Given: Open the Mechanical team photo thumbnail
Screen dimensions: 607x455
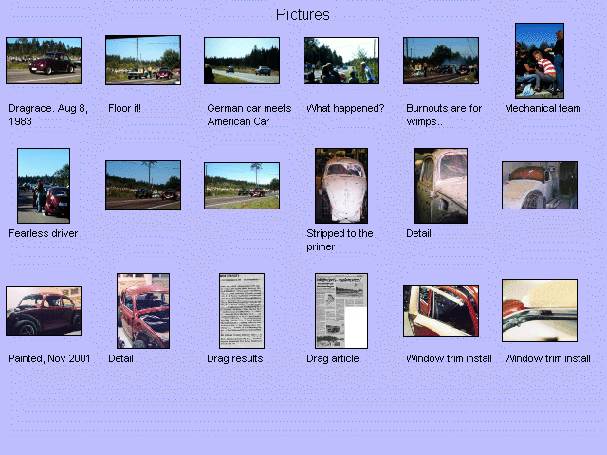Looking at the screenshot, I should tap(539, 61).
